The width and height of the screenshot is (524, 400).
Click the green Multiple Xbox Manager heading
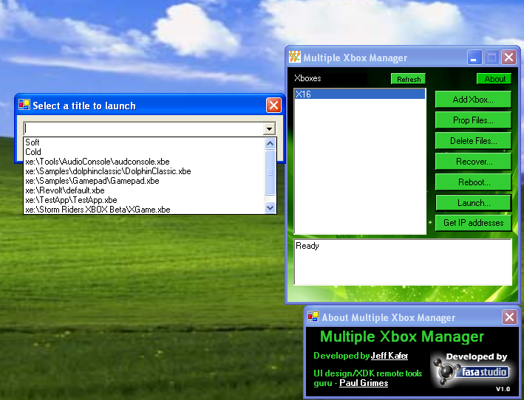402,337
